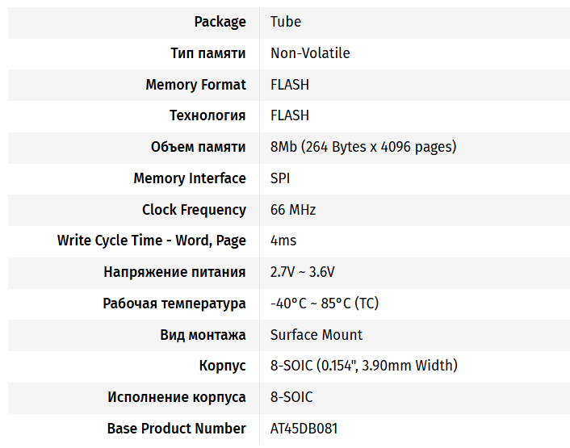570x448 pixels.
Task: Select the "8Mb (264 Bytes x 4096 pages)" value
Action: click(x=363, y=147)
